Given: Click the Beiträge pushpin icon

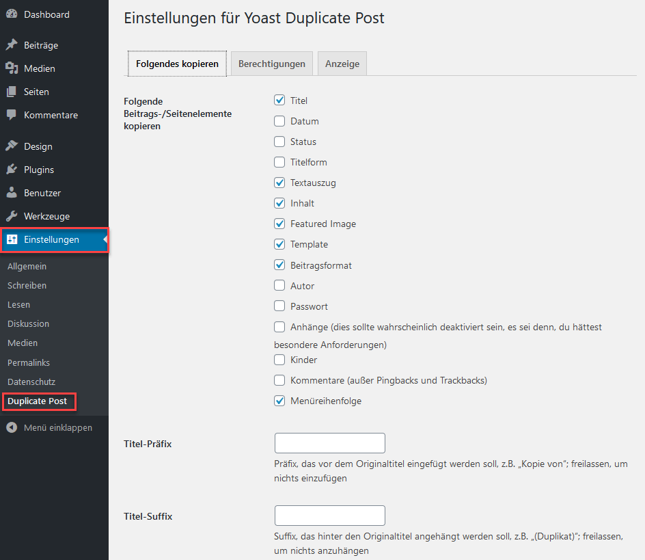Looking at the screenshot, I should [x=12, y=44].
